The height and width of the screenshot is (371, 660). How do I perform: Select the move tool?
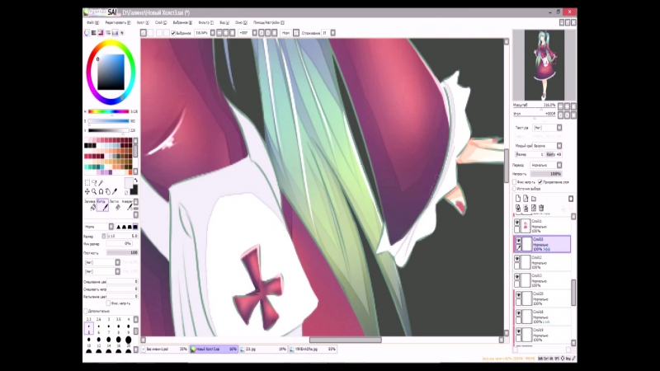point(87,191)
